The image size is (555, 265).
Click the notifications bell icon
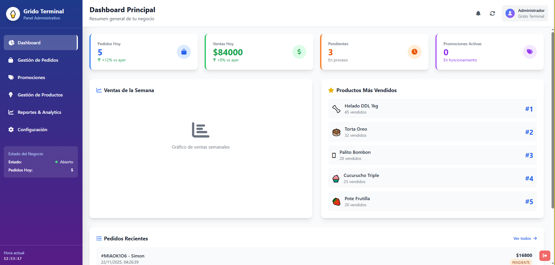tap(478, 13)
